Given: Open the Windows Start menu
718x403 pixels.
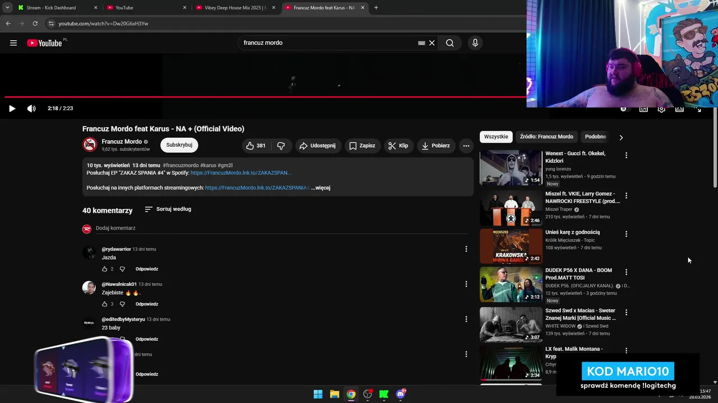Looking at the screenshot, I should tap(318, 394).
